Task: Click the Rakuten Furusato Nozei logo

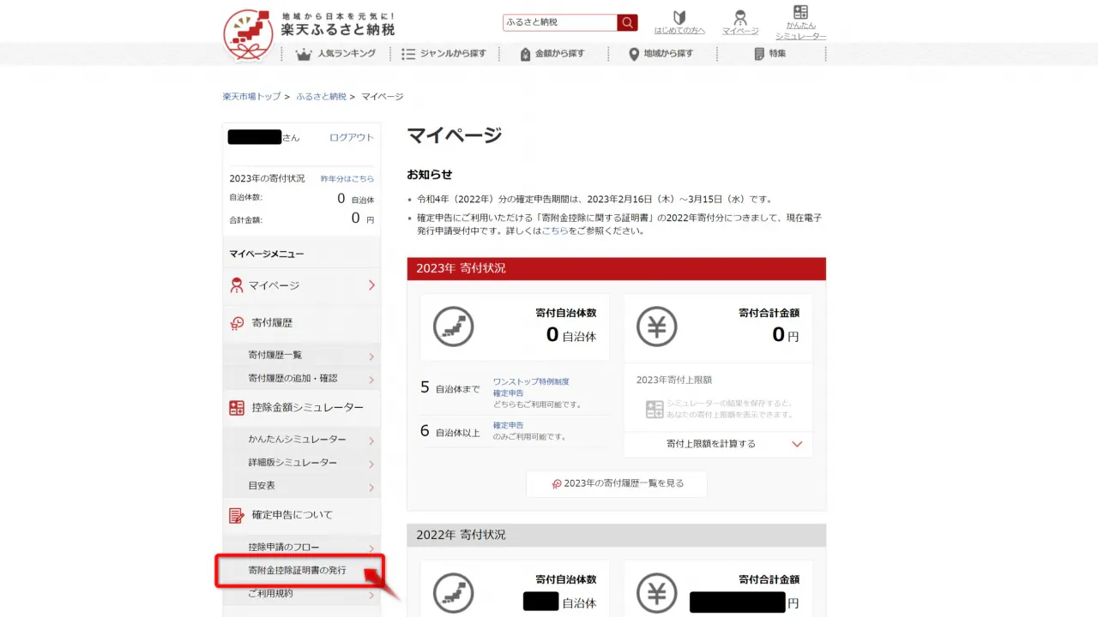Action: [x=309, y=31]
